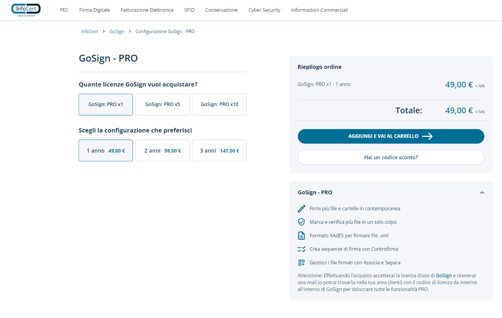Screen dimensions: 502x318
Task: Choose the 1 anno 49,00 € configuration
Action: [x=106, y=151]
